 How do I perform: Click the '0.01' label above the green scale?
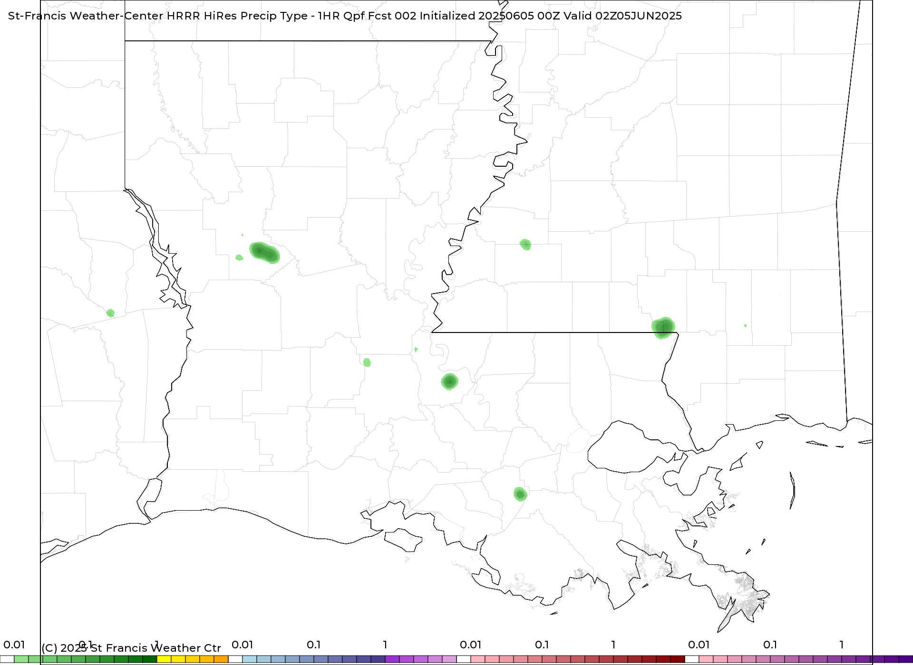[14, 645]
